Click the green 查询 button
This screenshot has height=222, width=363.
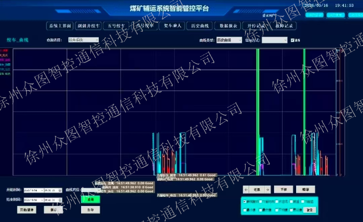pyautogui.click(x=90, y=199)
